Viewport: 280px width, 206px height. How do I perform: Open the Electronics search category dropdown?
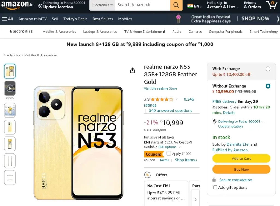tap(102, 5)
